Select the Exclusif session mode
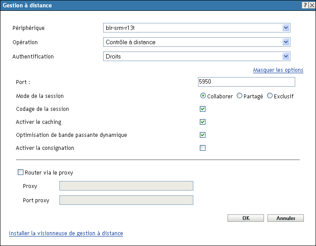The height and width of the screenshot is (246, 316). [x=270, y=96]
